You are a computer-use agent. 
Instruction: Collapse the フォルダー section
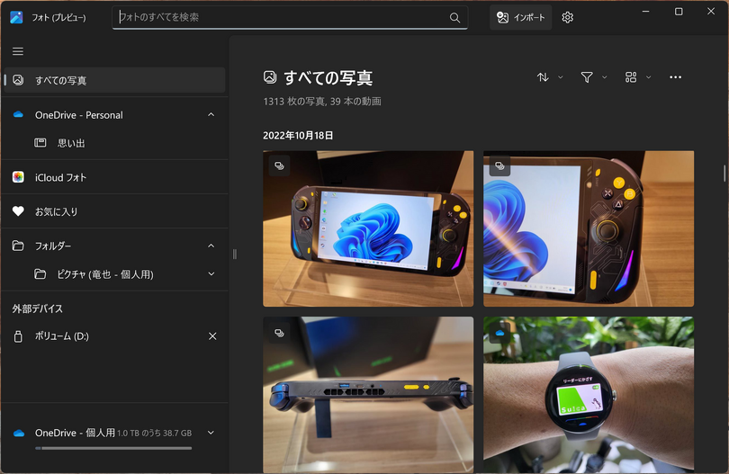click(211, 246)
